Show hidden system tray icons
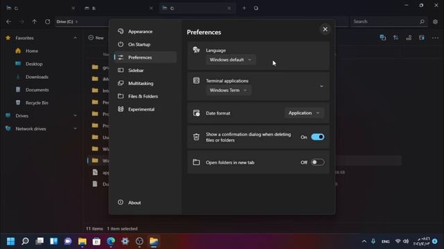444x249 pixels. point(364,241)
